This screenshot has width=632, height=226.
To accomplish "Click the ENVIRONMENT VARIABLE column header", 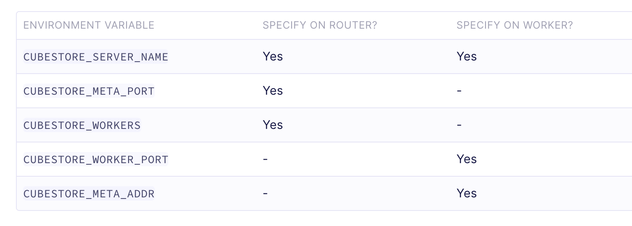I will pos(89,25).
